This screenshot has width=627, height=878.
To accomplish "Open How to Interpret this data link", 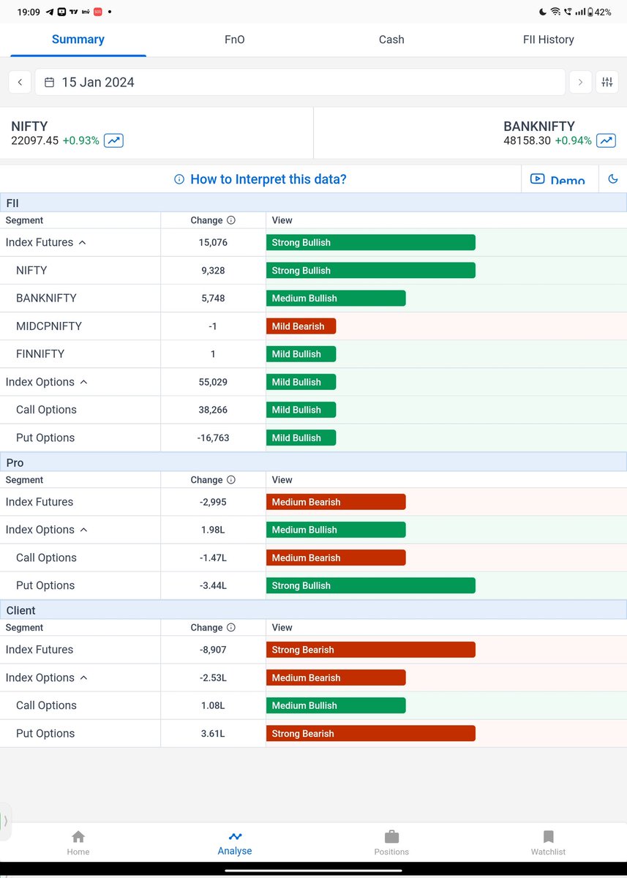I will [x=269, y=179].
